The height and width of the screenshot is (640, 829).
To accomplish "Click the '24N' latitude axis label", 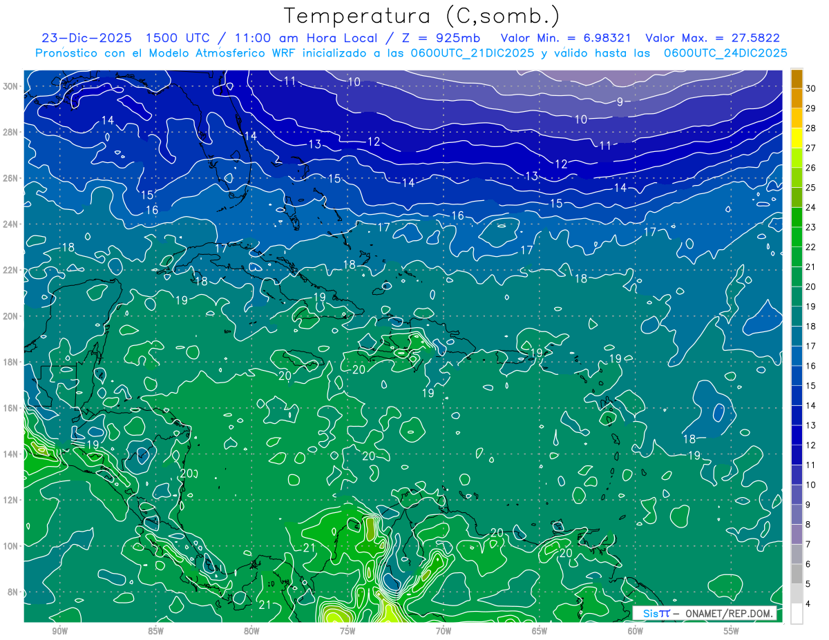I will coord(11,224).
